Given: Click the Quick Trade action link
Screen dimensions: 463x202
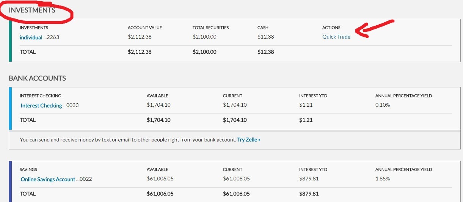Looking at the screenshot, I should tap(336, 37).
